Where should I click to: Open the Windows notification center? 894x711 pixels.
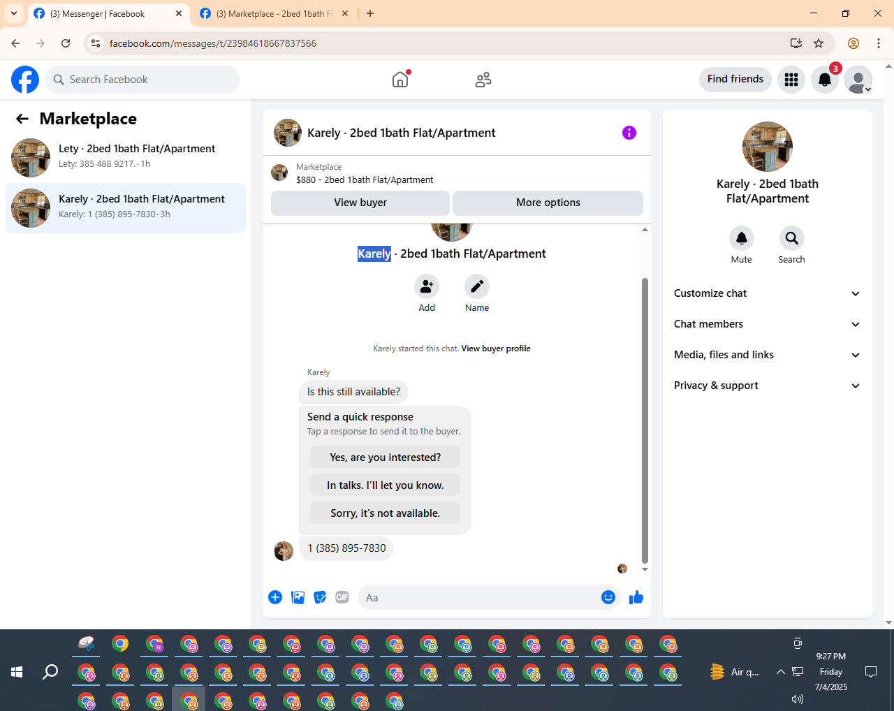pos(871,672)
